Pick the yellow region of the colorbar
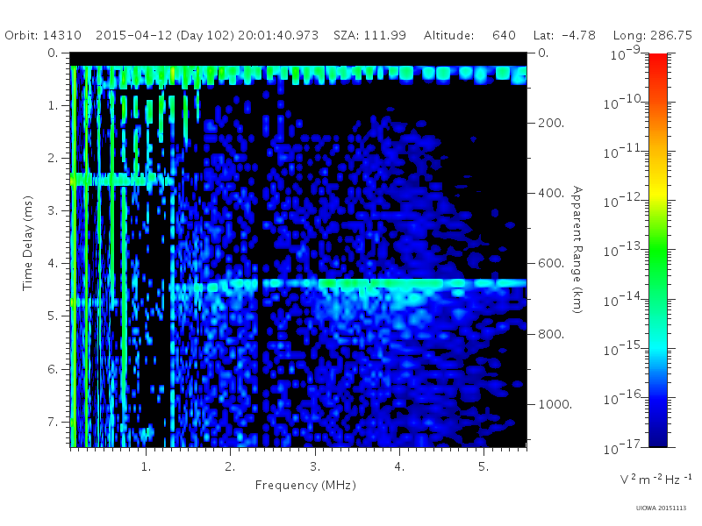 (658, 192)
